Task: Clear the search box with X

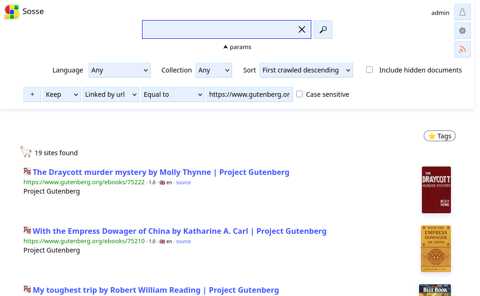Action: 302,29
